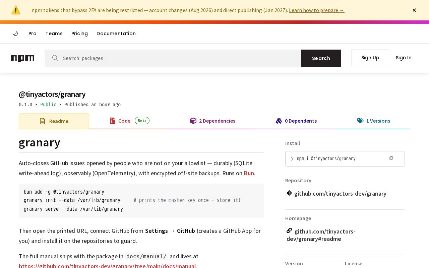Open the Teams menu item
Screen dimensions: 429x268
(54, 33)
